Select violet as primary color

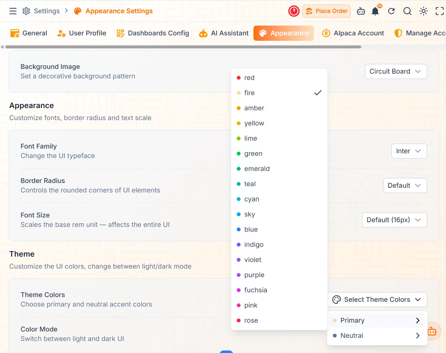pos(279,260)
